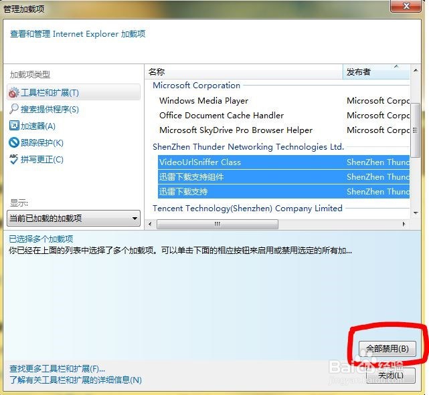Sort the list by 名称 column header

pos(244,72)
